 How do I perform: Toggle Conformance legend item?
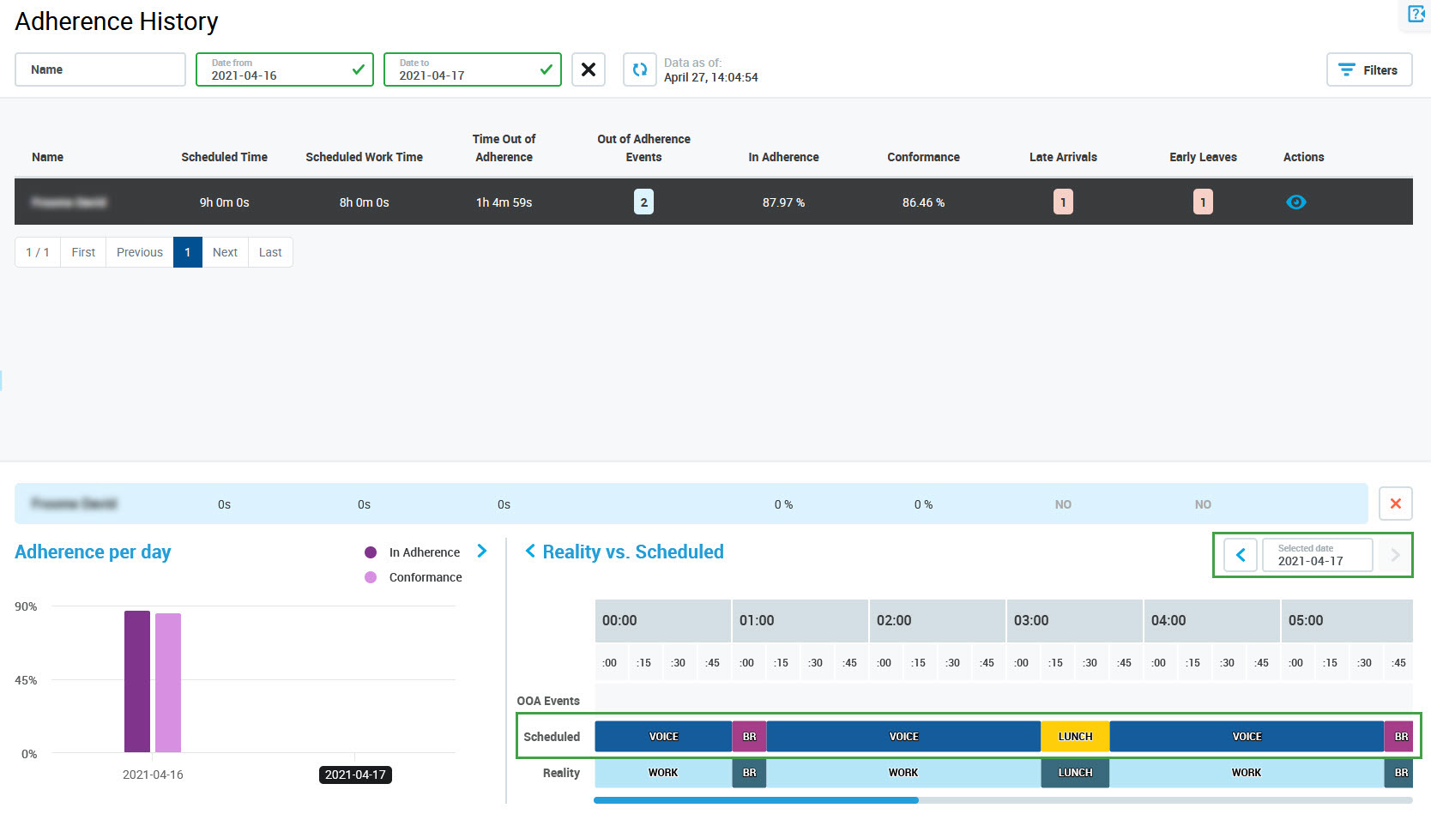pos(414,577)
